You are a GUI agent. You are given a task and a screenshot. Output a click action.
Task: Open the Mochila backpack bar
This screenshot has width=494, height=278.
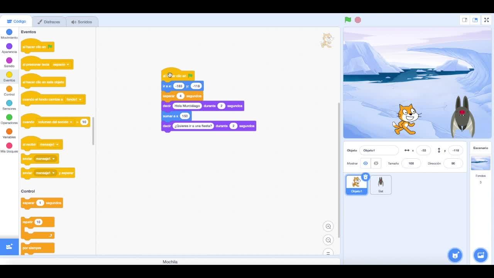click(170, 262)
